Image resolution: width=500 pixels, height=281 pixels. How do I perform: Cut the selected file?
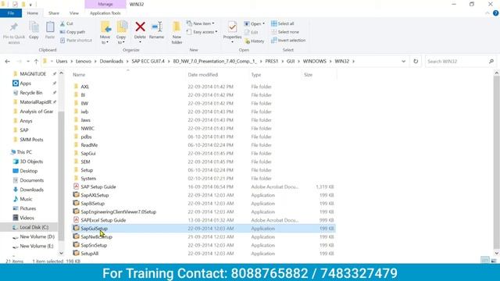(66, 23)
